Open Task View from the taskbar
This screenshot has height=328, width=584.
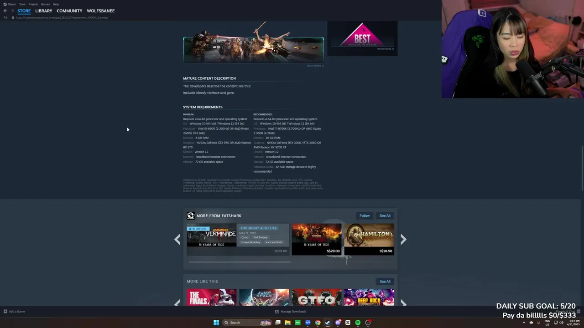tap(277, 323)
